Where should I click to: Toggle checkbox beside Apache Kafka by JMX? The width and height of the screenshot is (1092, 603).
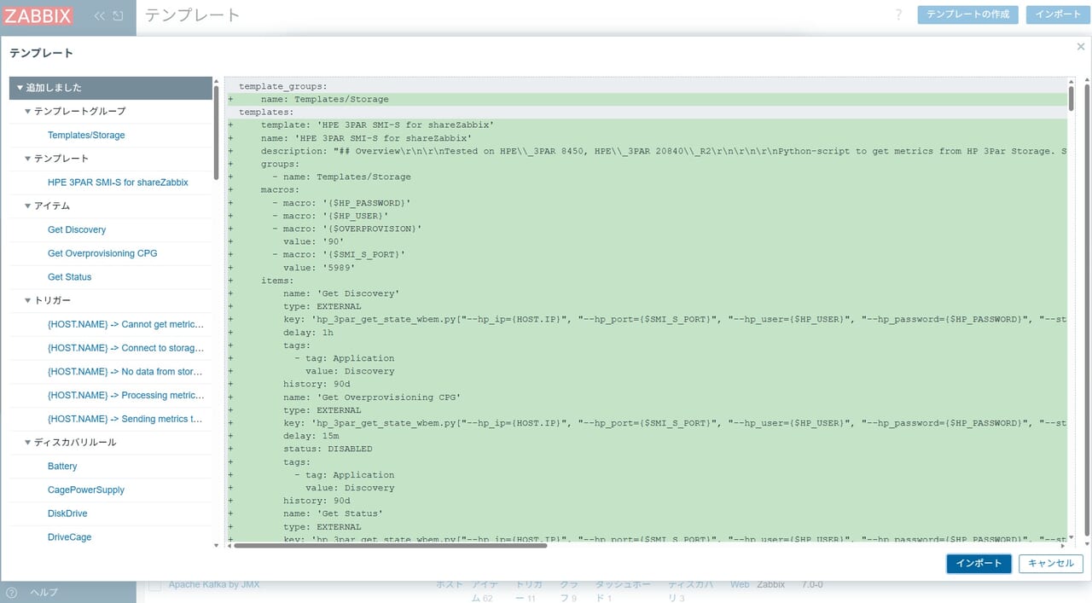tap(154, 585)
